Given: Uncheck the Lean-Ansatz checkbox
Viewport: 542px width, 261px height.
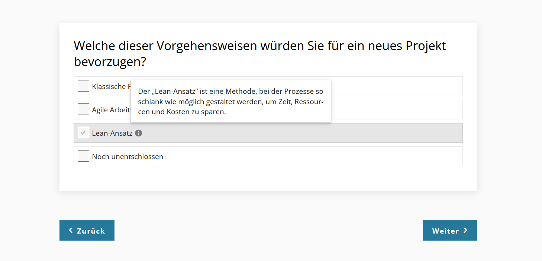Looking at the screenshot, I should pos(83,133).
